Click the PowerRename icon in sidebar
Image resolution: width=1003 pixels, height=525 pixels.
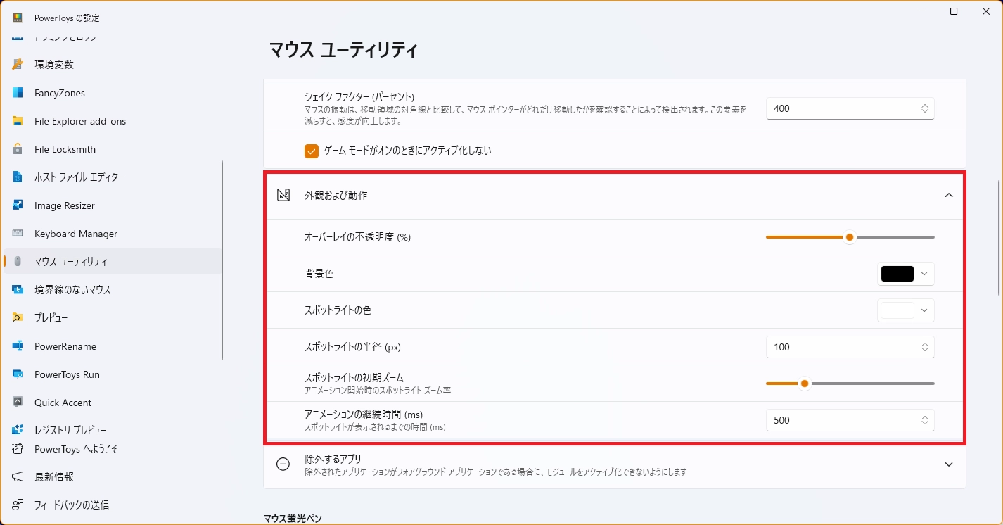pyautogui.click(x=18, y=346)
